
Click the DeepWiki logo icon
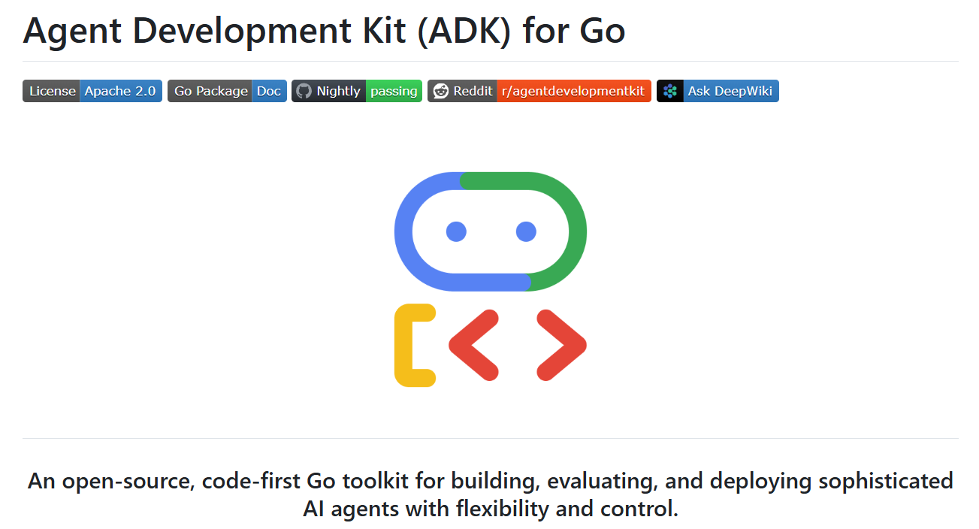(x=670, y=91)
